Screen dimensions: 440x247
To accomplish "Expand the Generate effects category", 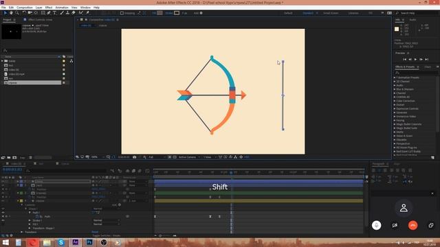I will coord(394,113).
